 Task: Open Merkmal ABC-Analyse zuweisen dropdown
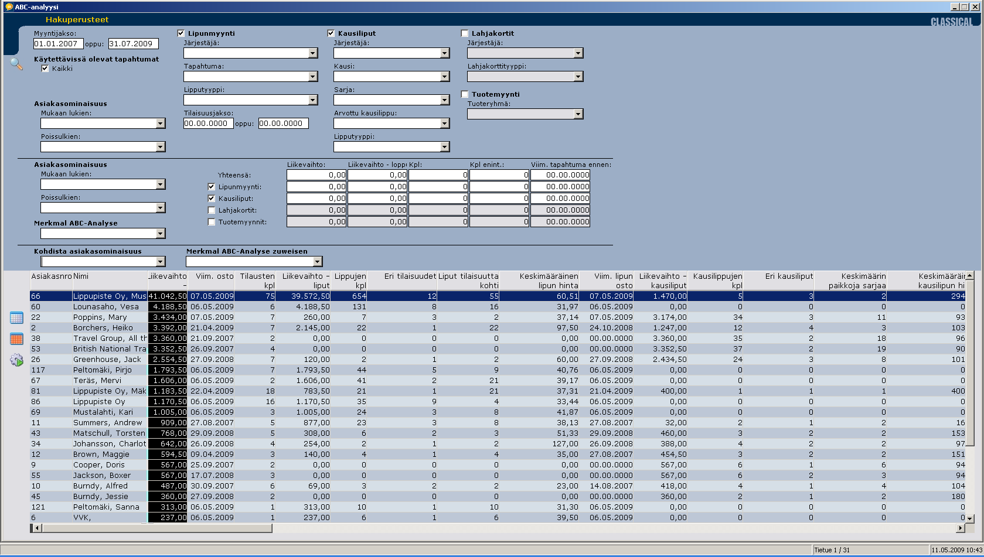click(318, 262)
